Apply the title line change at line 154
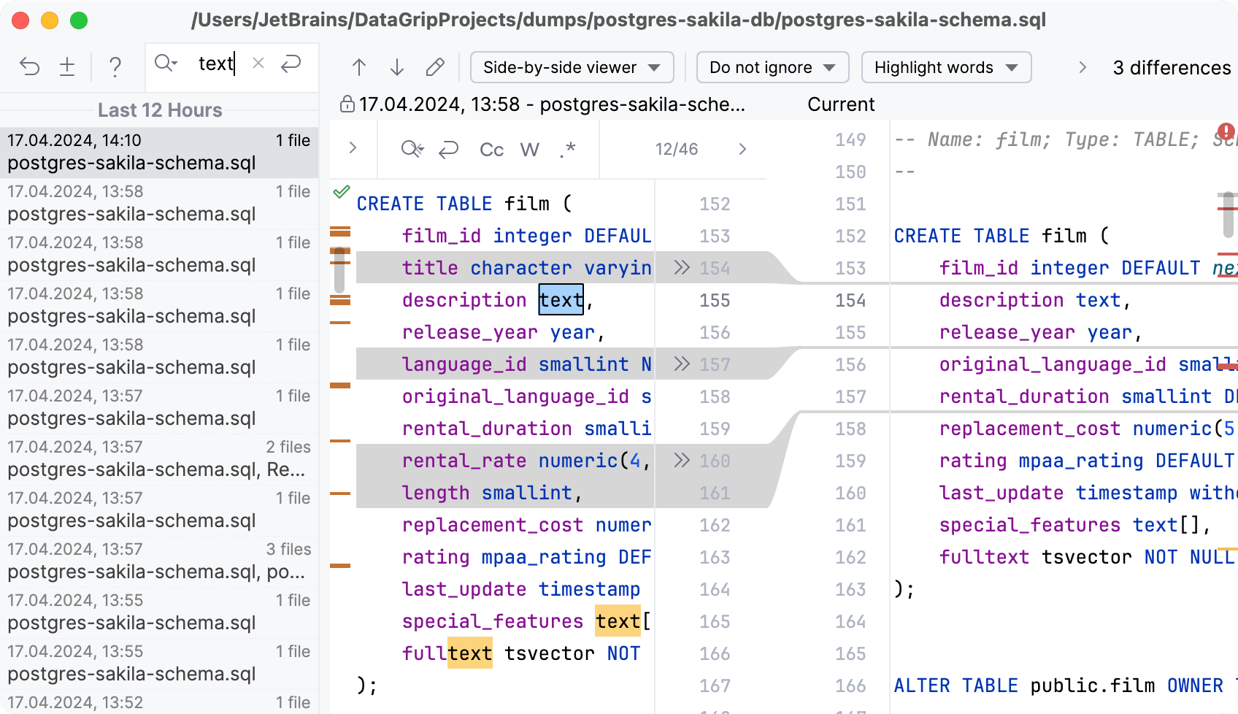The width and height of the screenshot is (1238, 714). [682, 268]
